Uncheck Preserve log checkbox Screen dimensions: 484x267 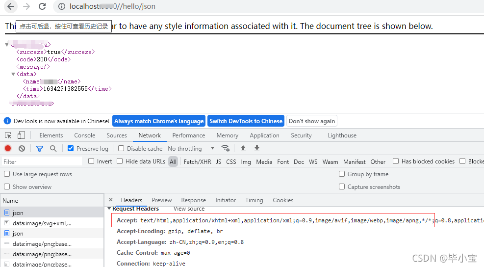[71, 148]
